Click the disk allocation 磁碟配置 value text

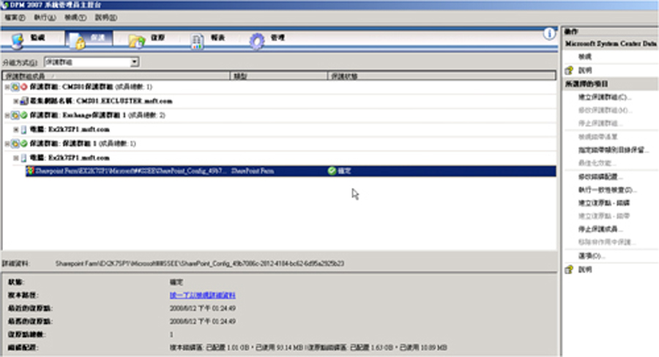308,347
